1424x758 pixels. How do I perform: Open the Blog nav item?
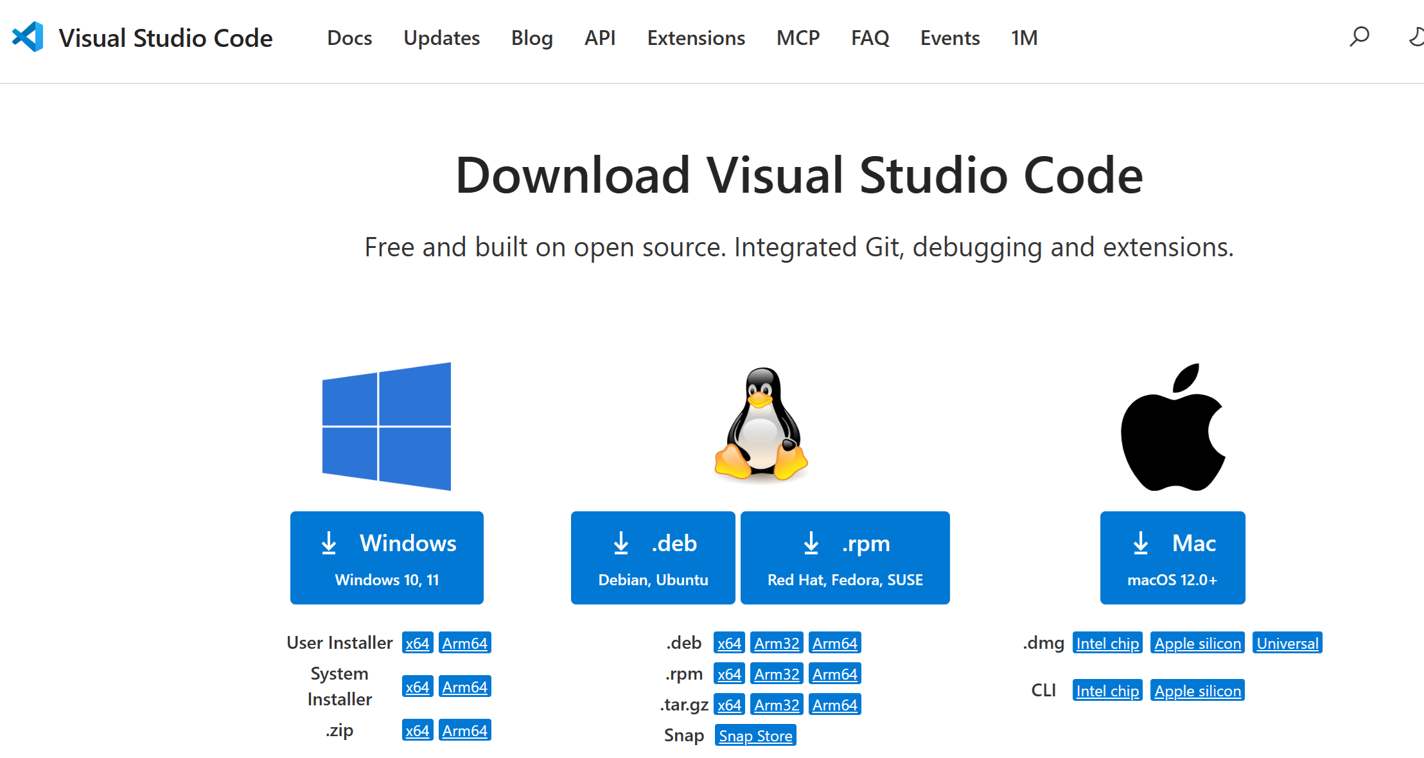(532, 38)
